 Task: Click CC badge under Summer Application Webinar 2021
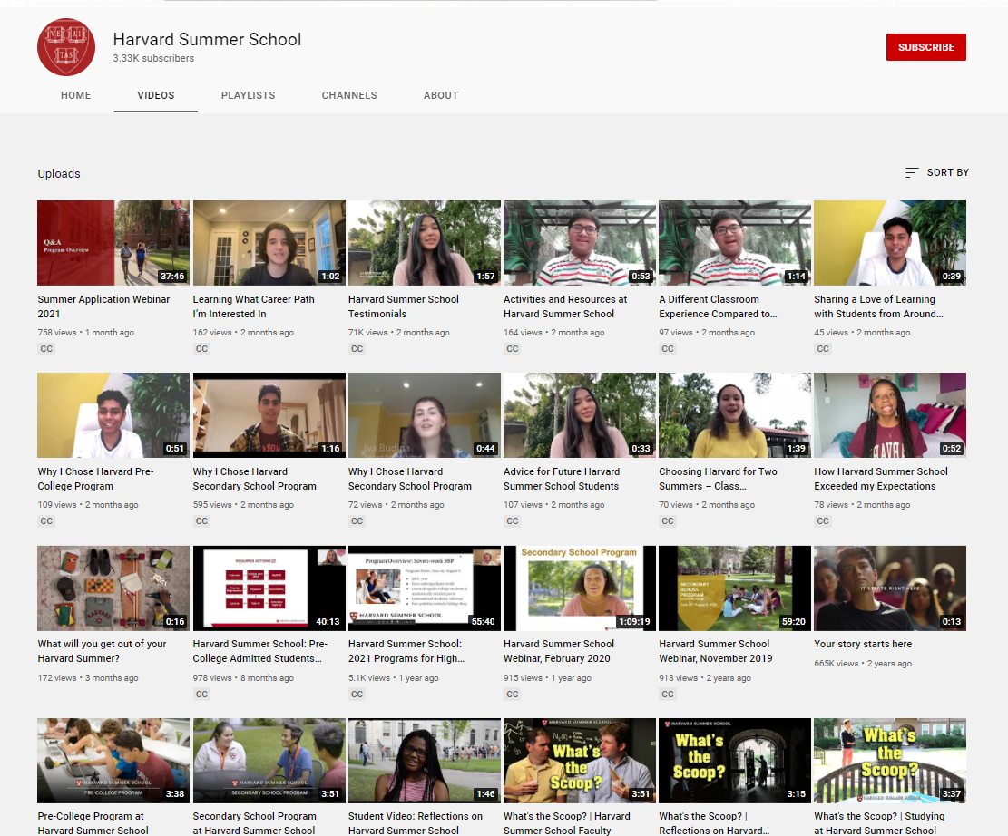click(46, 349)
